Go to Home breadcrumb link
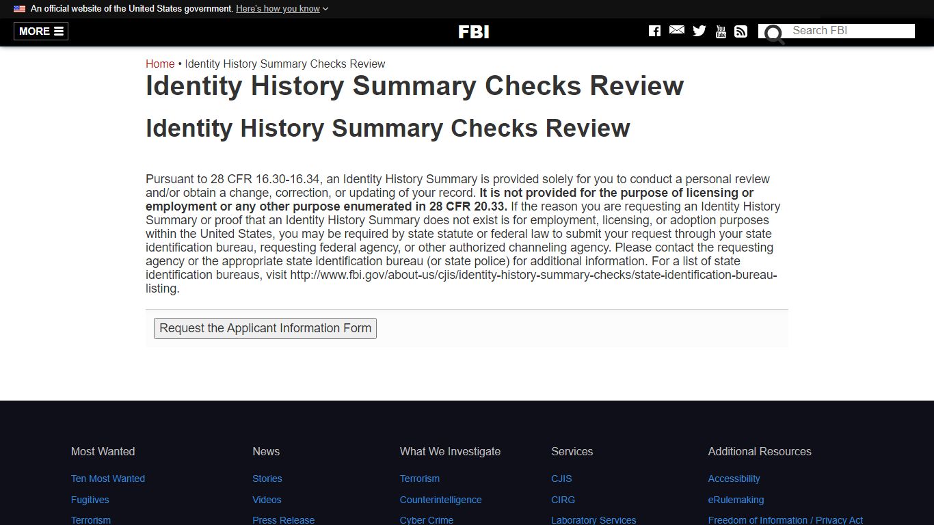934x525 pixels. (x=160, y=64)
